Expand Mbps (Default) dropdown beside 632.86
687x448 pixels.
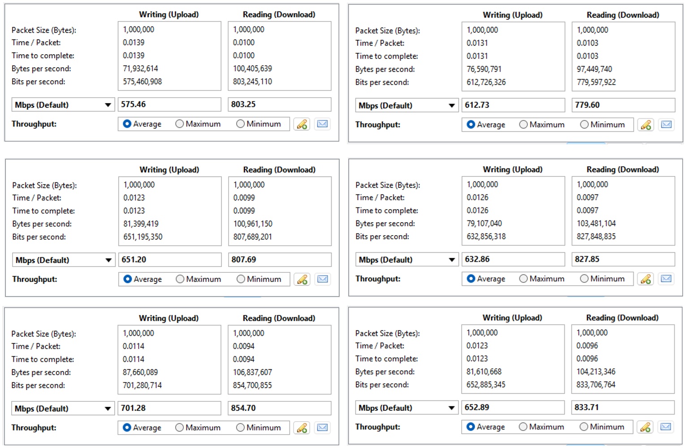pyautogui.click(x=406, y=260)
